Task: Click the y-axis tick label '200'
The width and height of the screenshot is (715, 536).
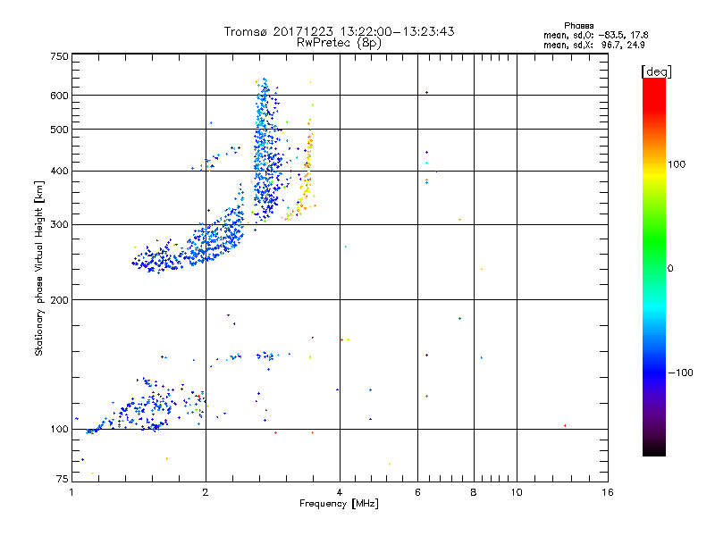Action: tap(59, 300)
